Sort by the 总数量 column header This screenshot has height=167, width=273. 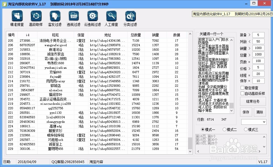[x=136, y=35]
